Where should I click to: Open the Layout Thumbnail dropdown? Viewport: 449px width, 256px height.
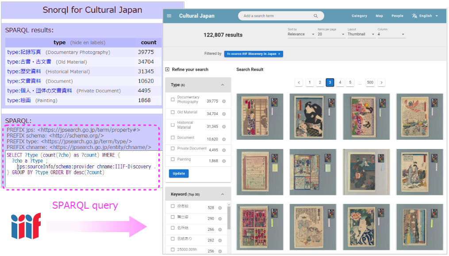[x=361, y=34]
